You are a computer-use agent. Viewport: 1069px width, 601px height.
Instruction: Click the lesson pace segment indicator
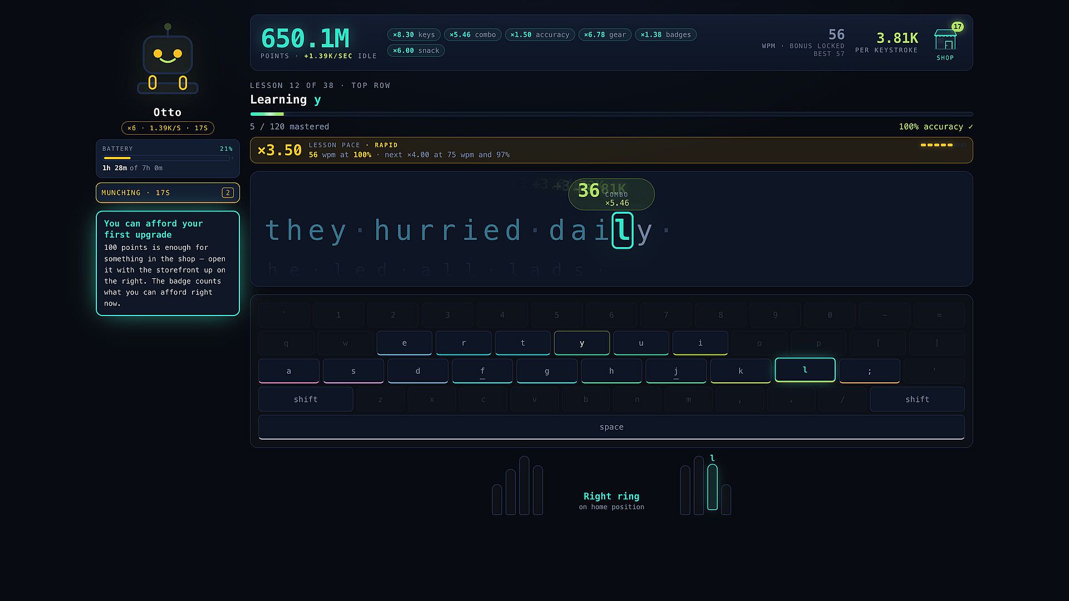943,145
